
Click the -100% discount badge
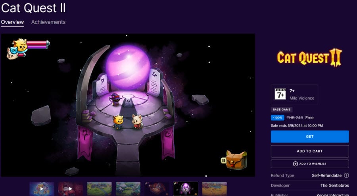click(x=277, y=118)
